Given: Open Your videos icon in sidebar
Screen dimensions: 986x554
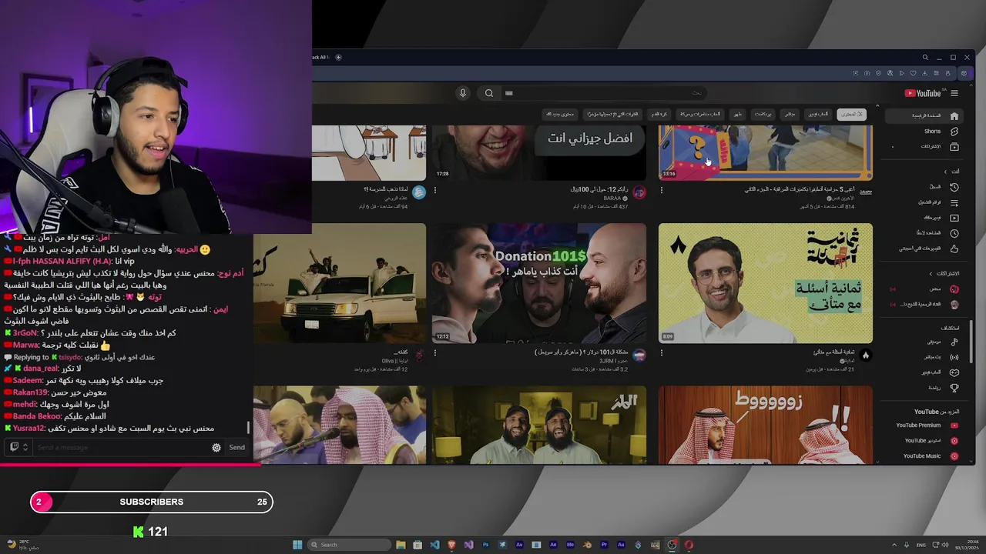Looking at the screenshot, I should (x=954, y=218).
